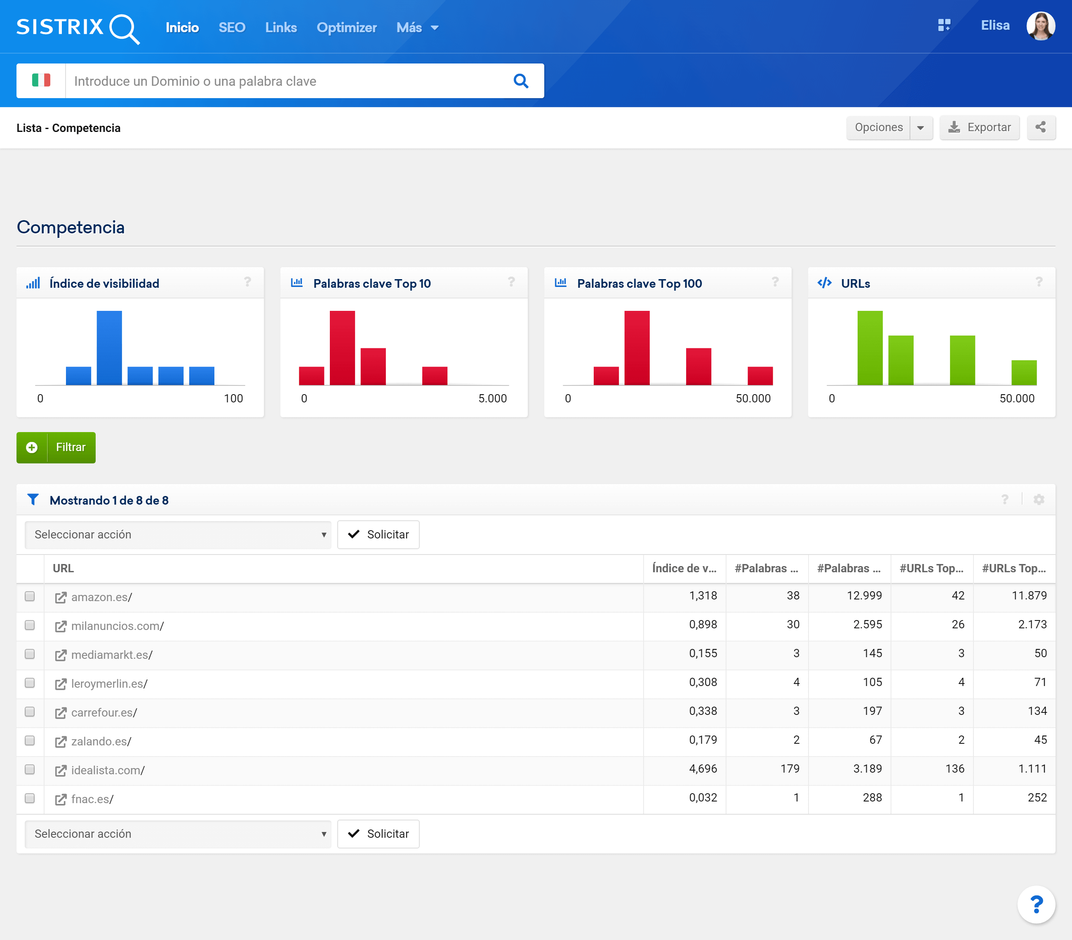The width and height of the screenshot is (1072, 940).
Task: Go to the SEO menu
Action: click(x=232, y=27)
